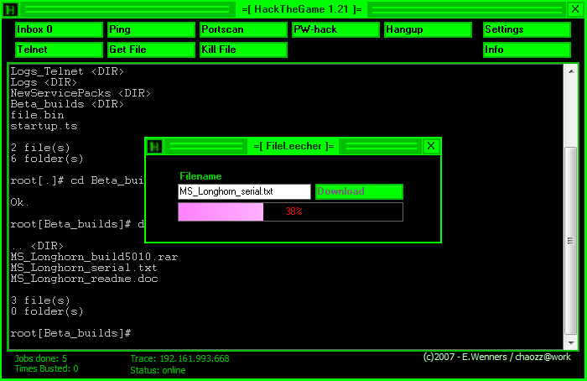Open Settings
This screenshot has height=381, width=587.
(x=527, y=29)
